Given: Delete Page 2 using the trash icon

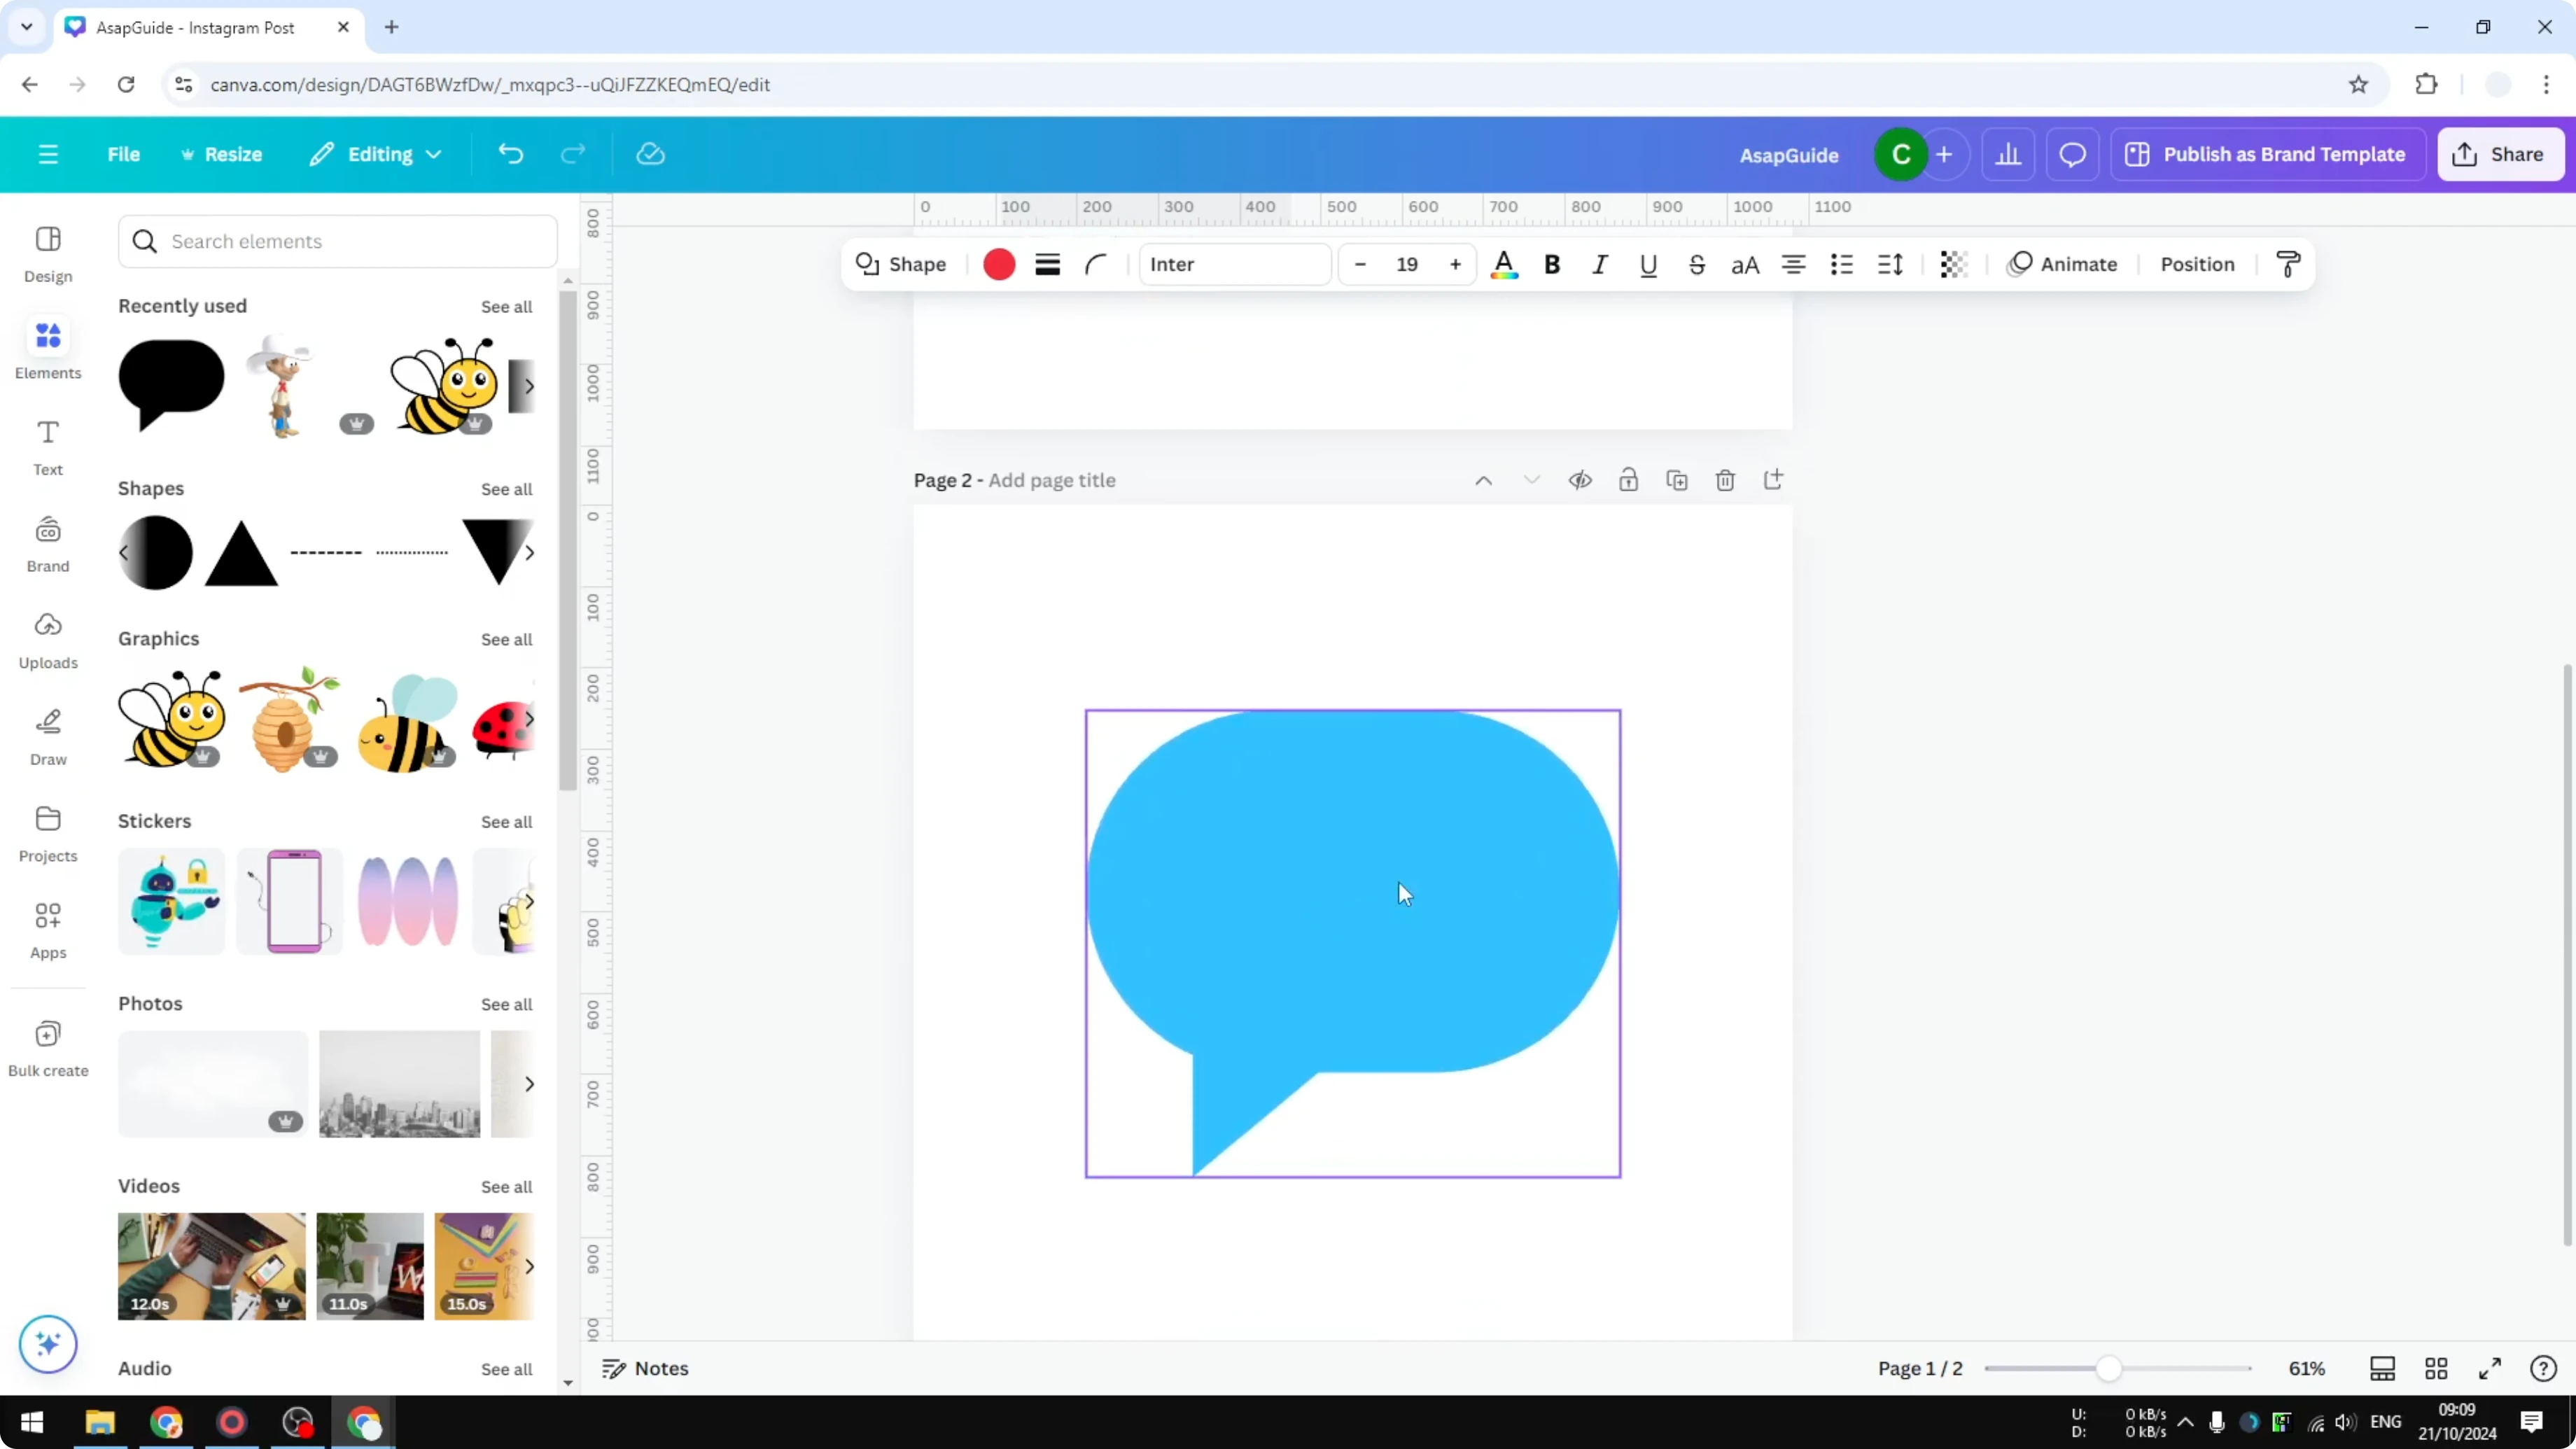Looking at the screenshot, I should point(1725,480).
